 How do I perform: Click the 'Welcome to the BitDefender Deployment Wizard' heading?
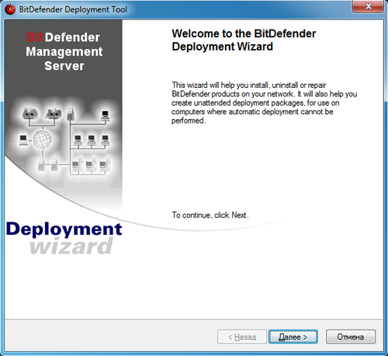point(244,40)
